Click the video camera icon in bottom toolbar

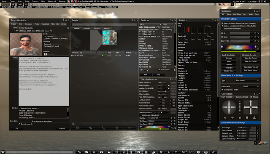point(109,152)
